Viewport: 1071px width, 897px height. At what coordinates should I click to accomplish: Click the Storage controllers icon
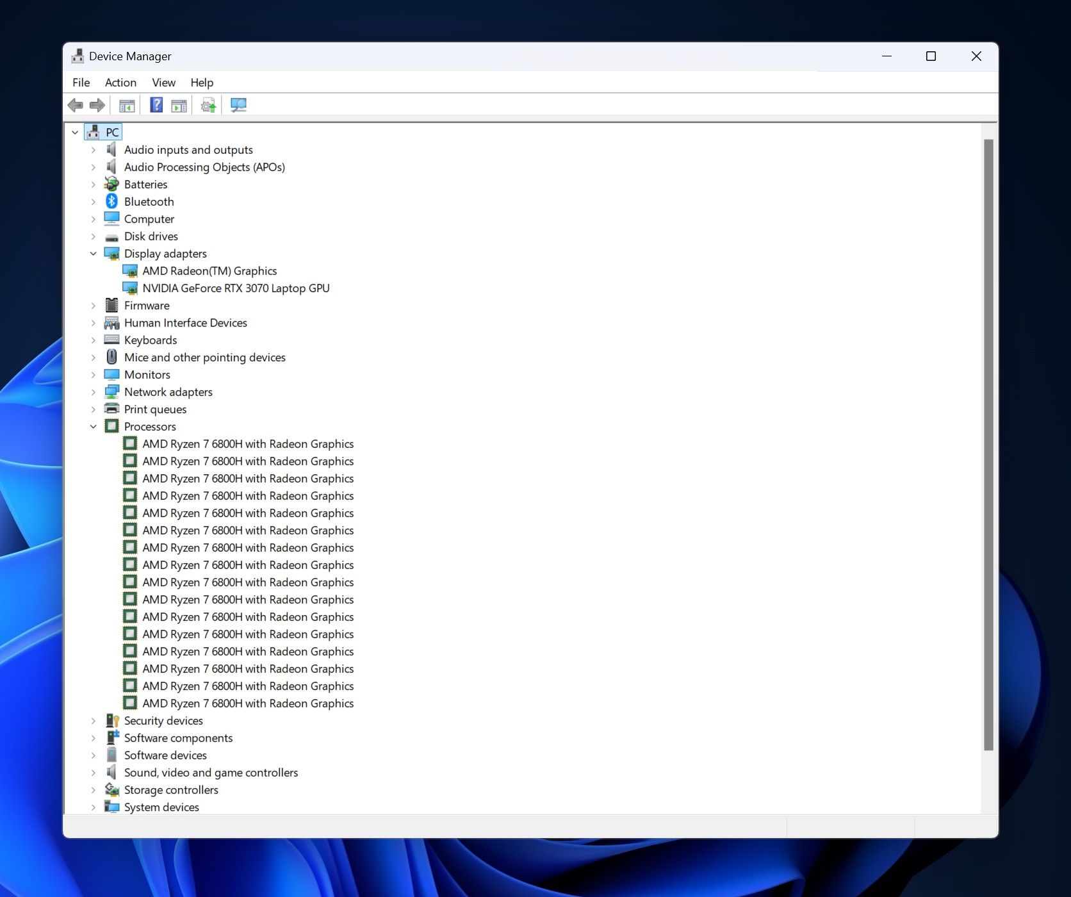point(112,789)
